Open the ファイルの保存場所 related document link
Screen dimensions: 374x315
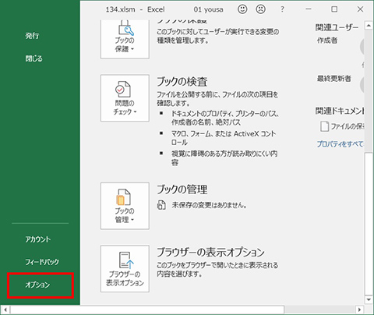pyautogui.click(x=342, y=126)
